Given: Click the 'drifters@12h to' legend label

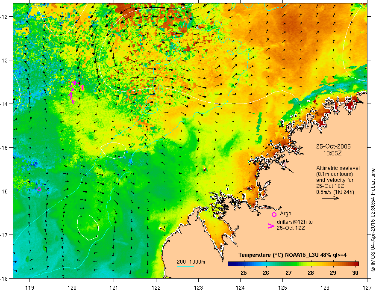Looking at the screenshot, I should point(295,222).
